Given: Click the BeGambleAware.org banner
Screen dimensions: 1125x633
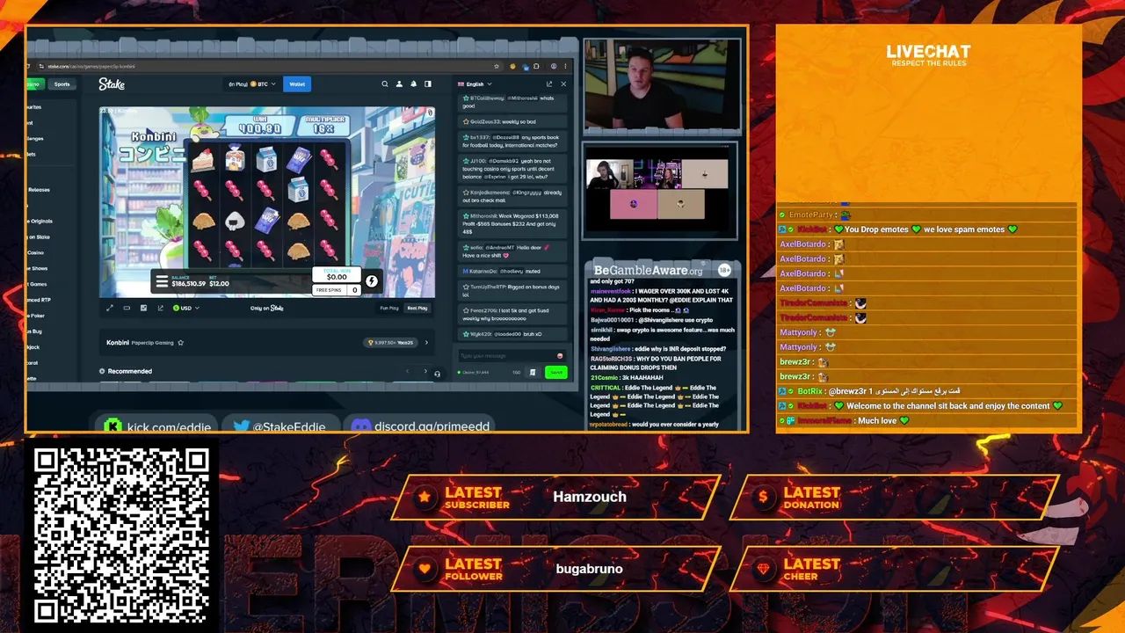Looking at the screenshot, I should click(x=663, y=270).
